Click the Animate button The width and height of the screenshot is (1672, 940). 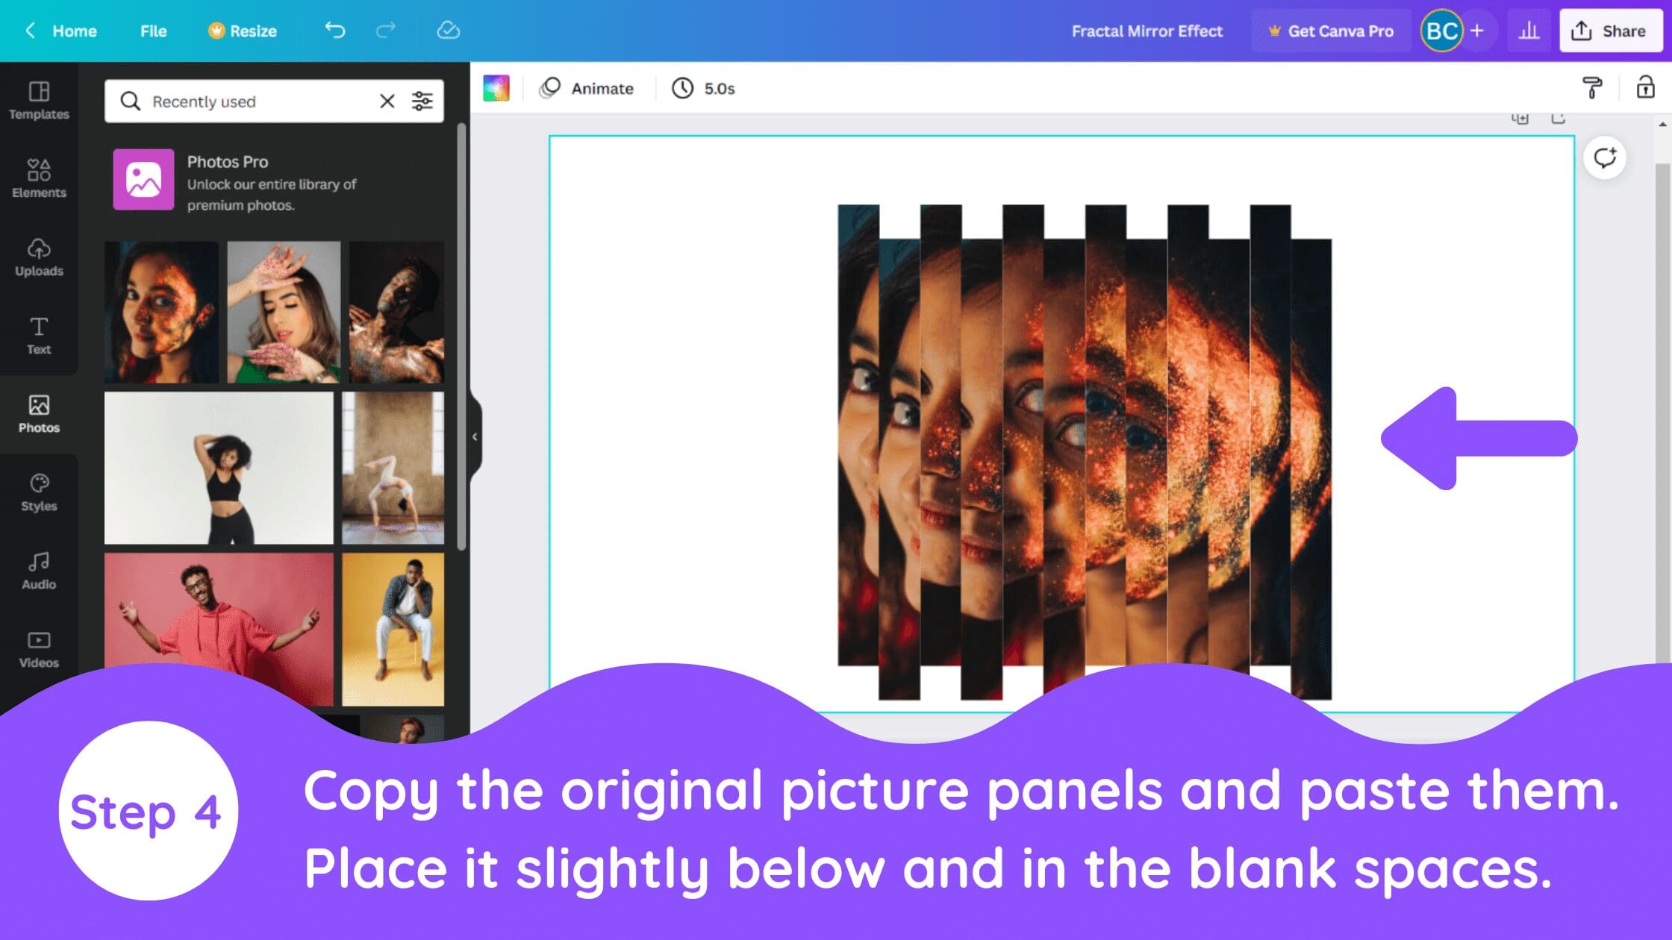click(588, 87)
